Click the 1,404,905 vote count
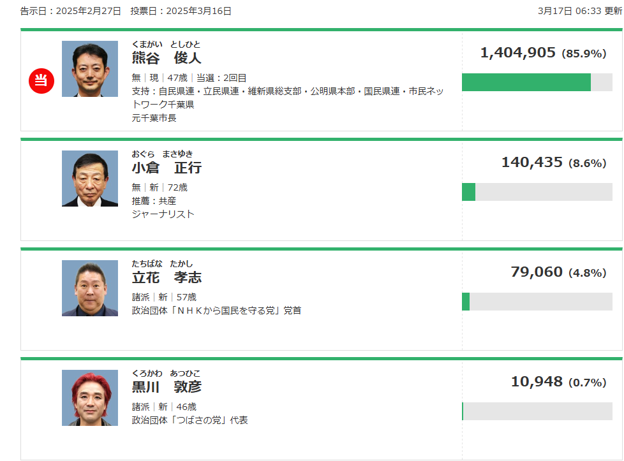Screen dimensions: 624x461 (518, 53)
